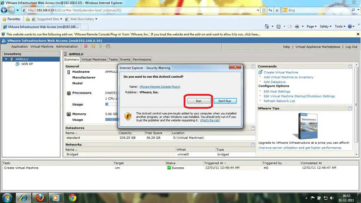Collapse the Networks section
Viewport: 361px width, 203px height.
253,144
